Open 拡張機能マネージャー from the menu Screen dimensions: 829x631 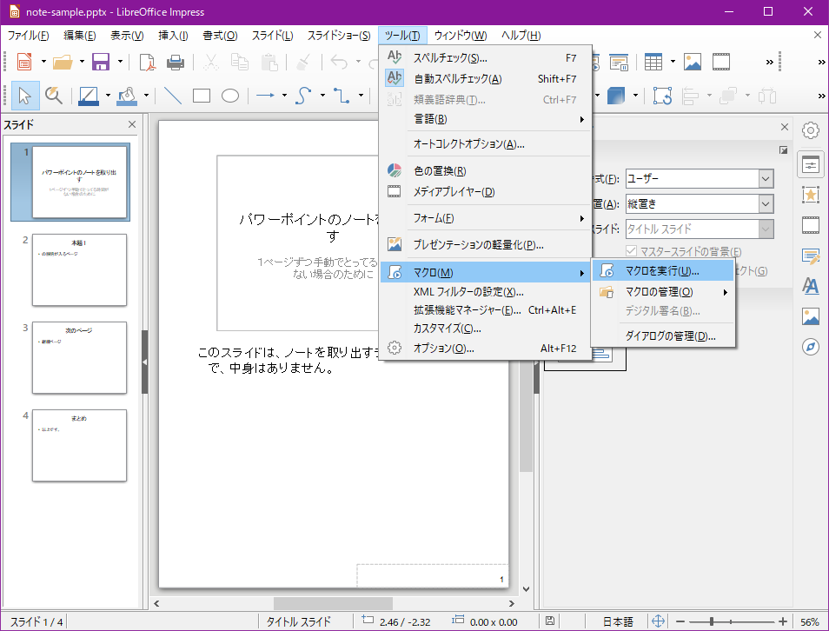467,310
